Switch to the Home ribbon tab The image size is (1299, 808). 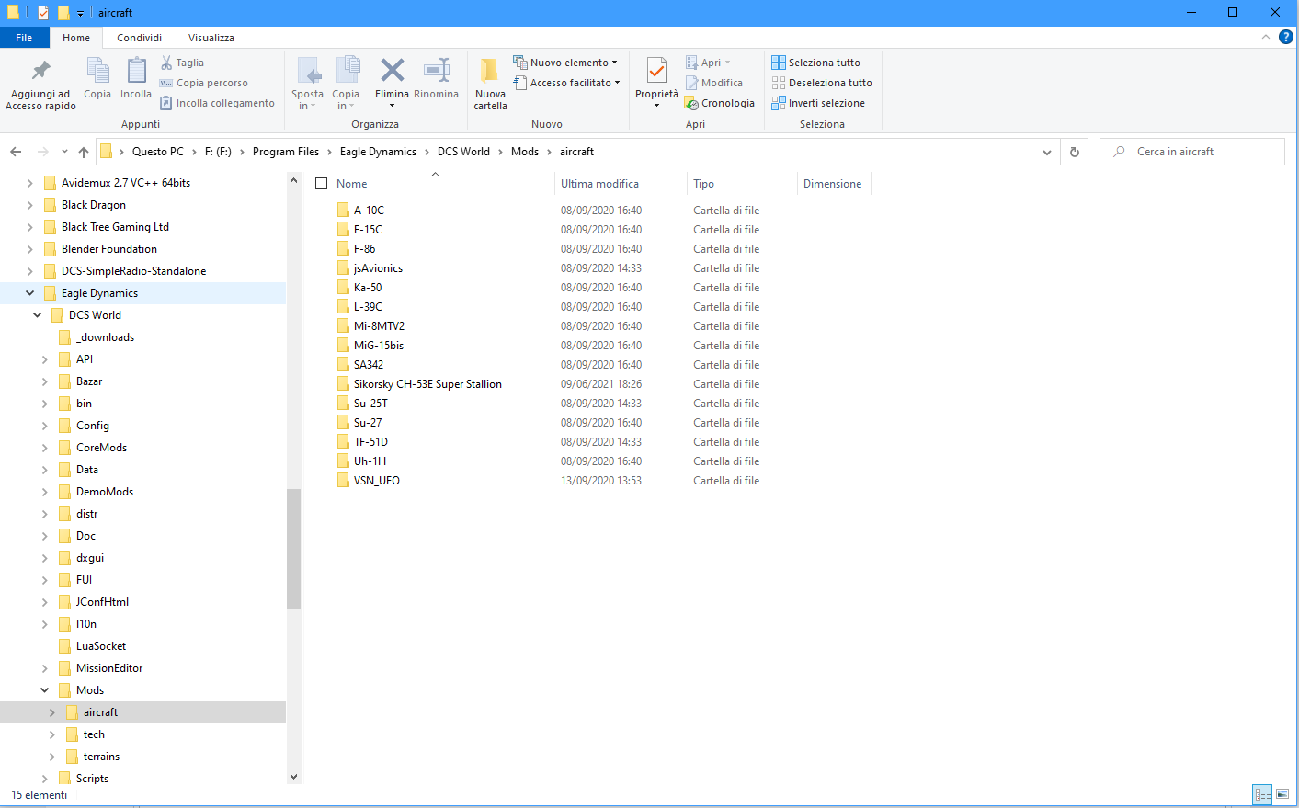pyautogui.click(x=76, y=38)
